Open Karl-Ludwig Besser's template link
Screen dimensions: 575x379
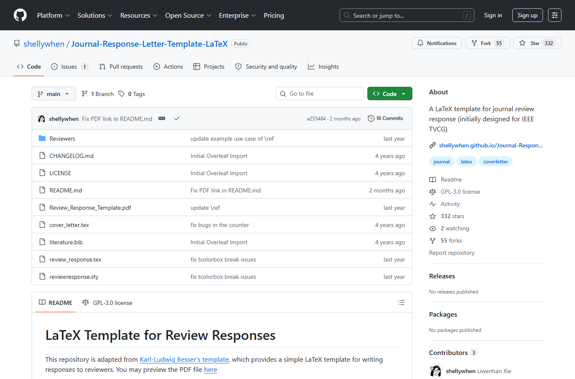pyautogui.click(x=184, y=359)
